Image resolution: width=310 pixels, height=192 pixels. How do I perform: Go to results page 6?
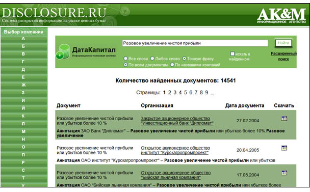point(191,93)
